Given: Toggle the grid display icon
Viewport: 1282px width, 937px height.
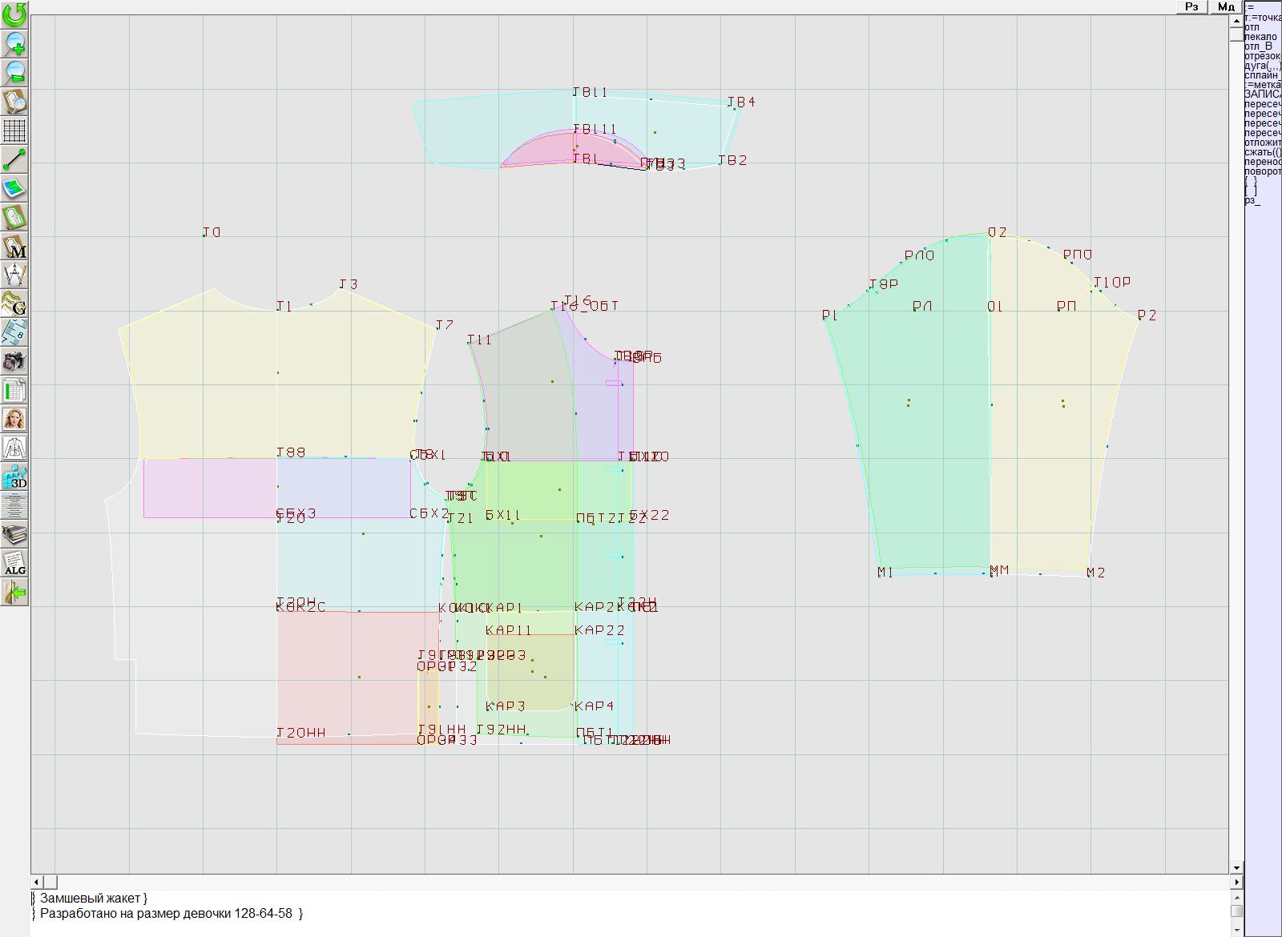Looking at the screenshot, I should [x=14, y=130].
